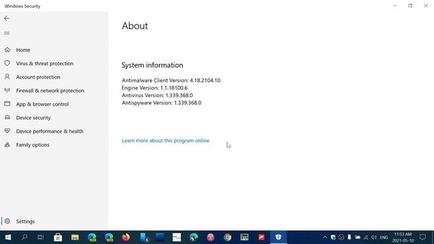Open network status in system tray
This screenshot has width=434, height=244.
[x=366, y=237]
